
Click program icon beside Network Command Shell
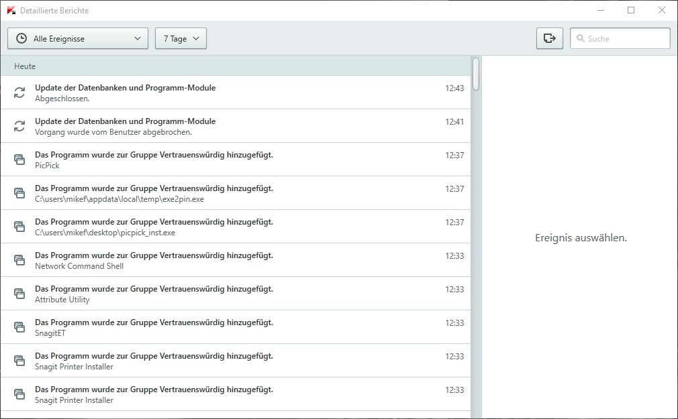click(x=19, y=260)
